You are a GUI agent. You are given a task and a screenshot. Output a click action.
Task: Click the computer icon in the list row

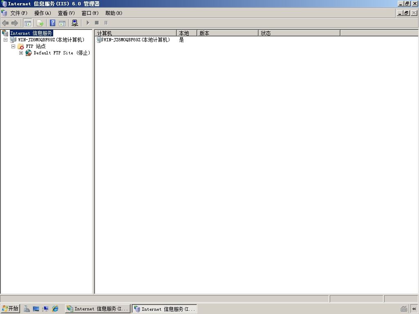(x=100, y=40)
